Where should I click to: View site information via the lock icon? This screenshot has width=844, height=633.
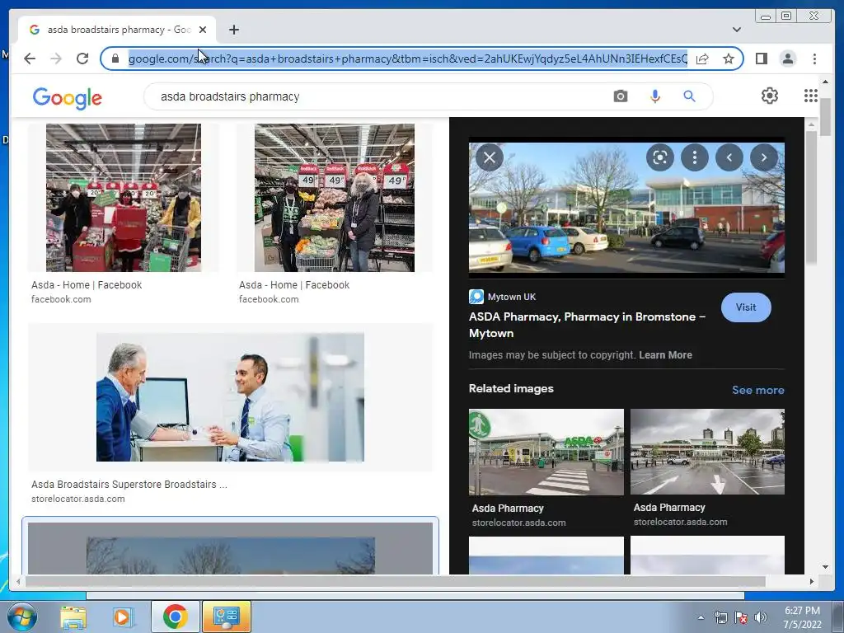(115, 59)
